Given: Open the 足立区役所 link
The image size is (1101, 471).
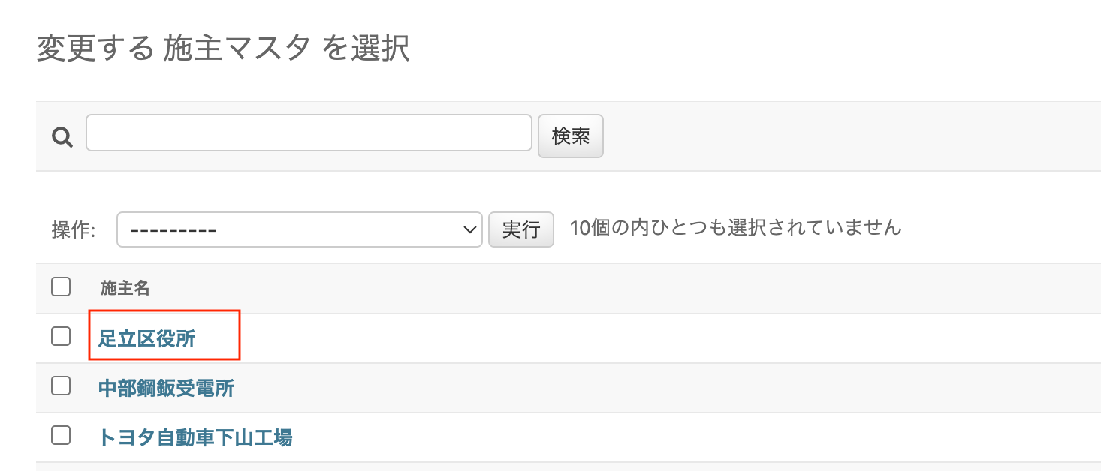Looking at the screenshot, I should [146, 339].
